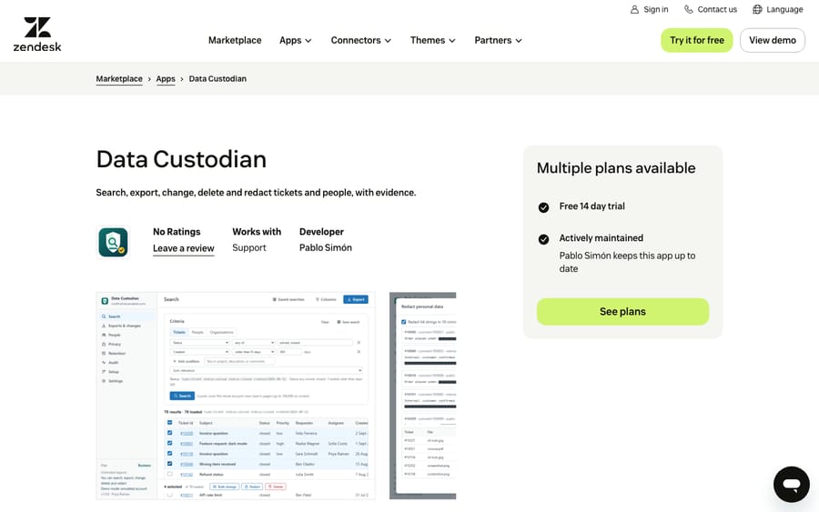Click the View demo button
The width and height of the screenshot is (819, 512).
coord(773,40)
